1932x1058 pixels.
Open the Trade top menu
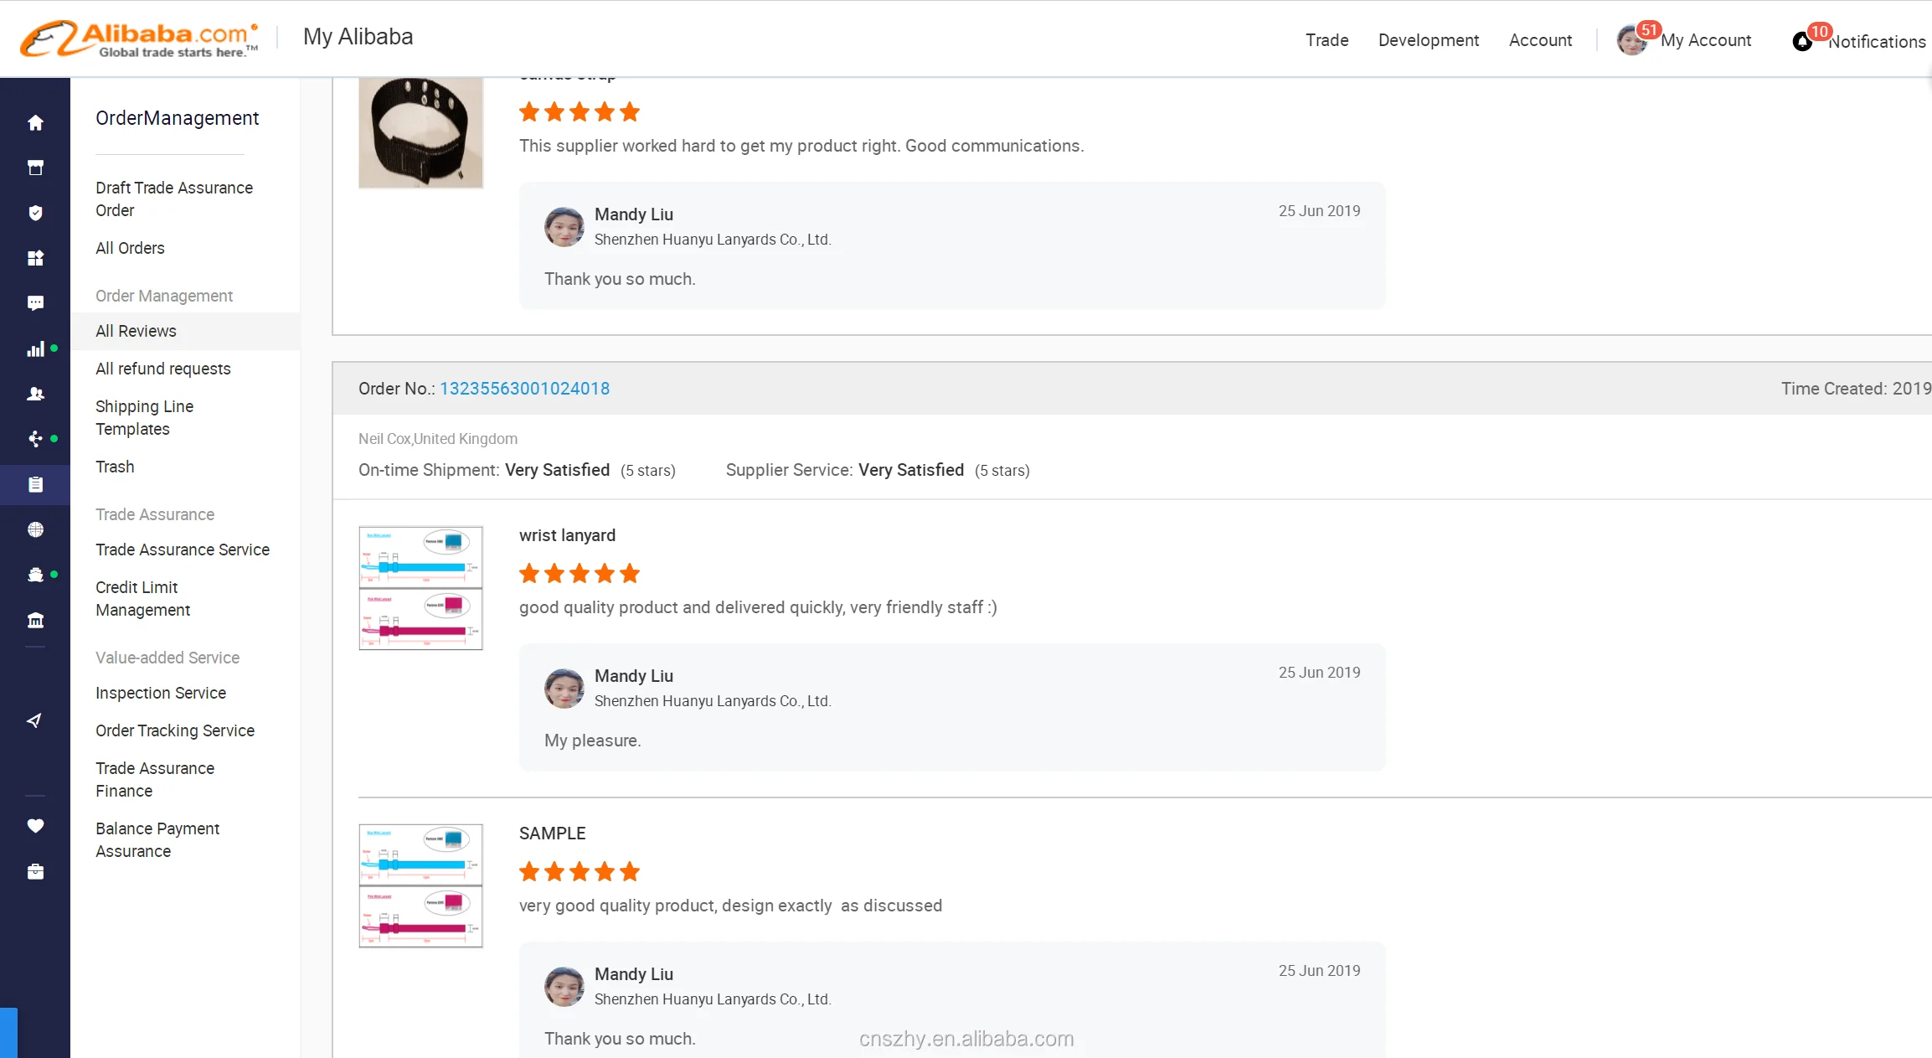click(x=1327, y=40)
